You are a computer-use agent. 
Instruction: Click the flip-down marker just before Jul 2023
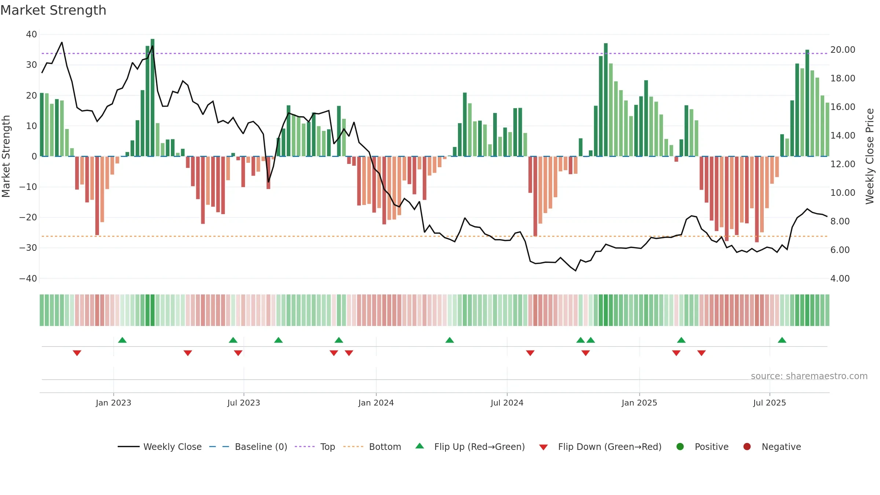coord(238,353)
